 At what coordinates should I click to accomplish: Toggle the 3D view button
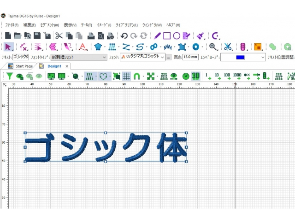195,76
